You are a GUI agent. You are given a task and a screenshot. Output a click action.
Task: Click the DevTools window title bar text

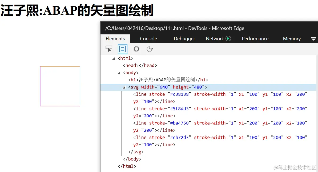tap(175, 28)
